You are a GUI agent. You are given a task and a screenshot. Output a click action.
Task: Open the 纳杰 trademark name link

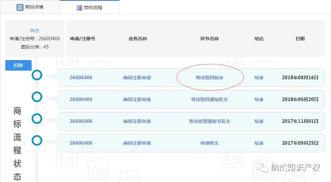(35, 30)
